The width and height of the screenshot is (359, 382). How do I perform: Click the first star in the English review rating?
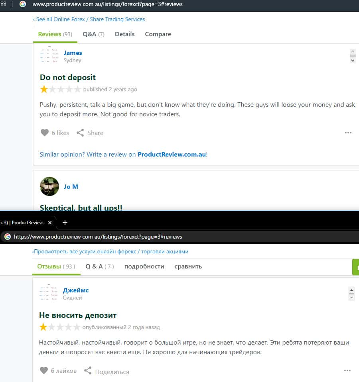pyautogui.click(x=44, y=89)
